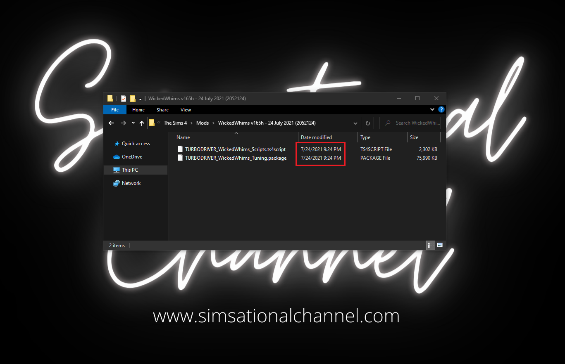The width and height of the screenshot is (565, 364).
Task: Click the WickedWhims v165h breadcrumb
Action: 267,123
